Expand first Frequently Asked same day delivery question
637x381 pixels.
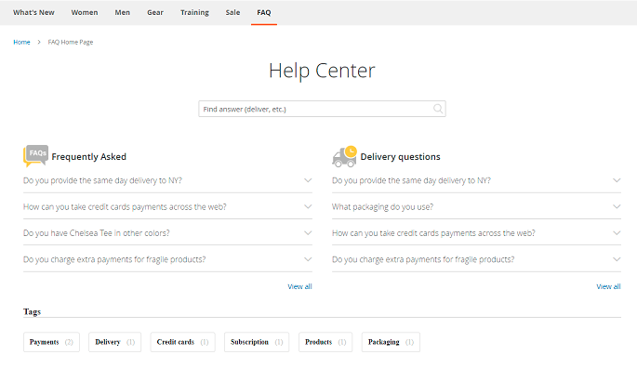[x=167, y=180]
